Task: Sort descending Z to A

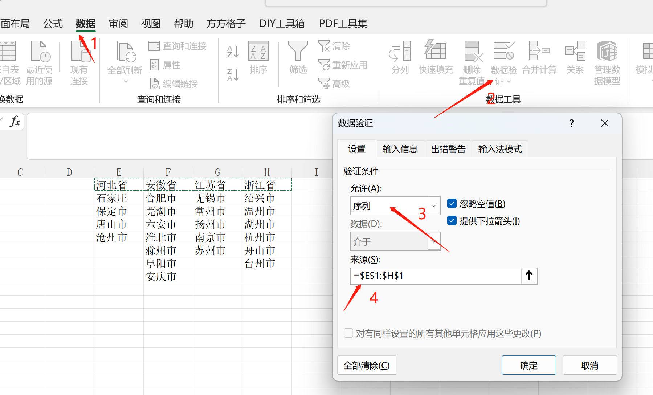Action: tap(233, 74)
